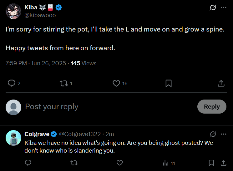The height and width of the screenshot is (171, 233).
Task: Click the Grok icon on Kiba's post
Action: tap(213, 7)
